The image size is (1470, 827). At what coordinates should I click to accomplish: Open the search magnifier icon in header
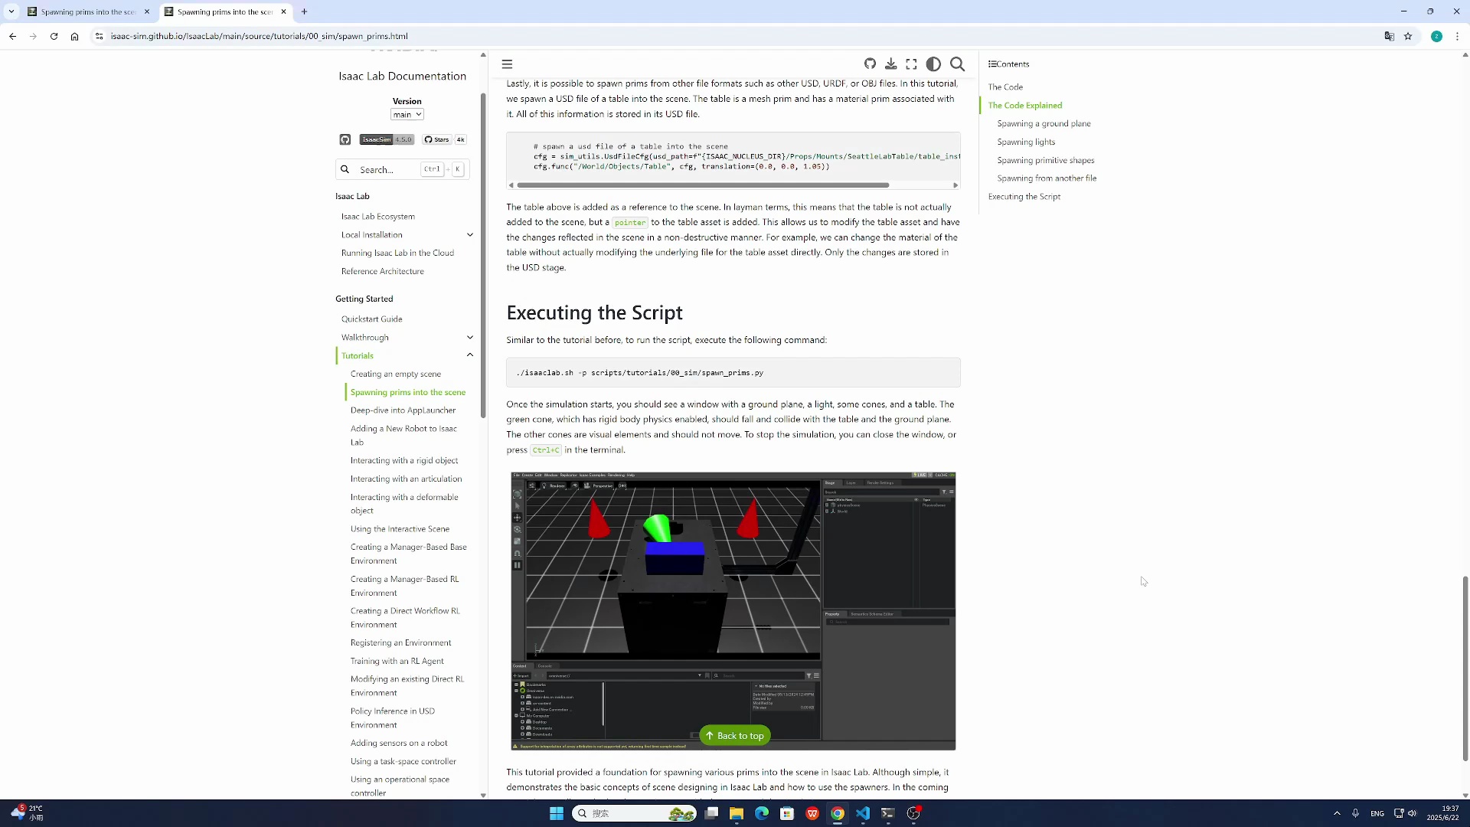point(957,64)
